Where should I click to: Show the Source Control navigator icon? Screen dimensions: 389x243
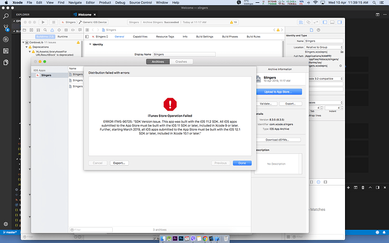tap(31, 30)
